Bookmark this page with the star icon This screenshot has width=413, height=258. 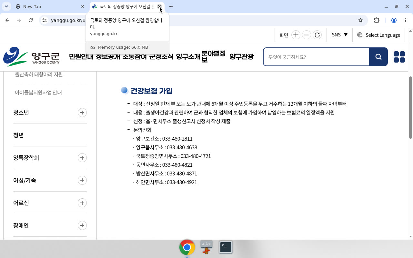click(360, 20)
